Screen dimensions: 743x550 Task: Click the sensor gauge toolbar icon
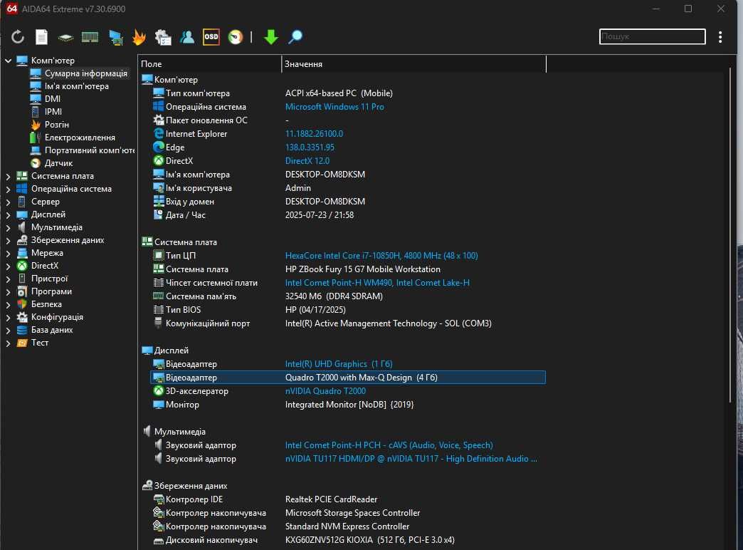pos(235,36)
